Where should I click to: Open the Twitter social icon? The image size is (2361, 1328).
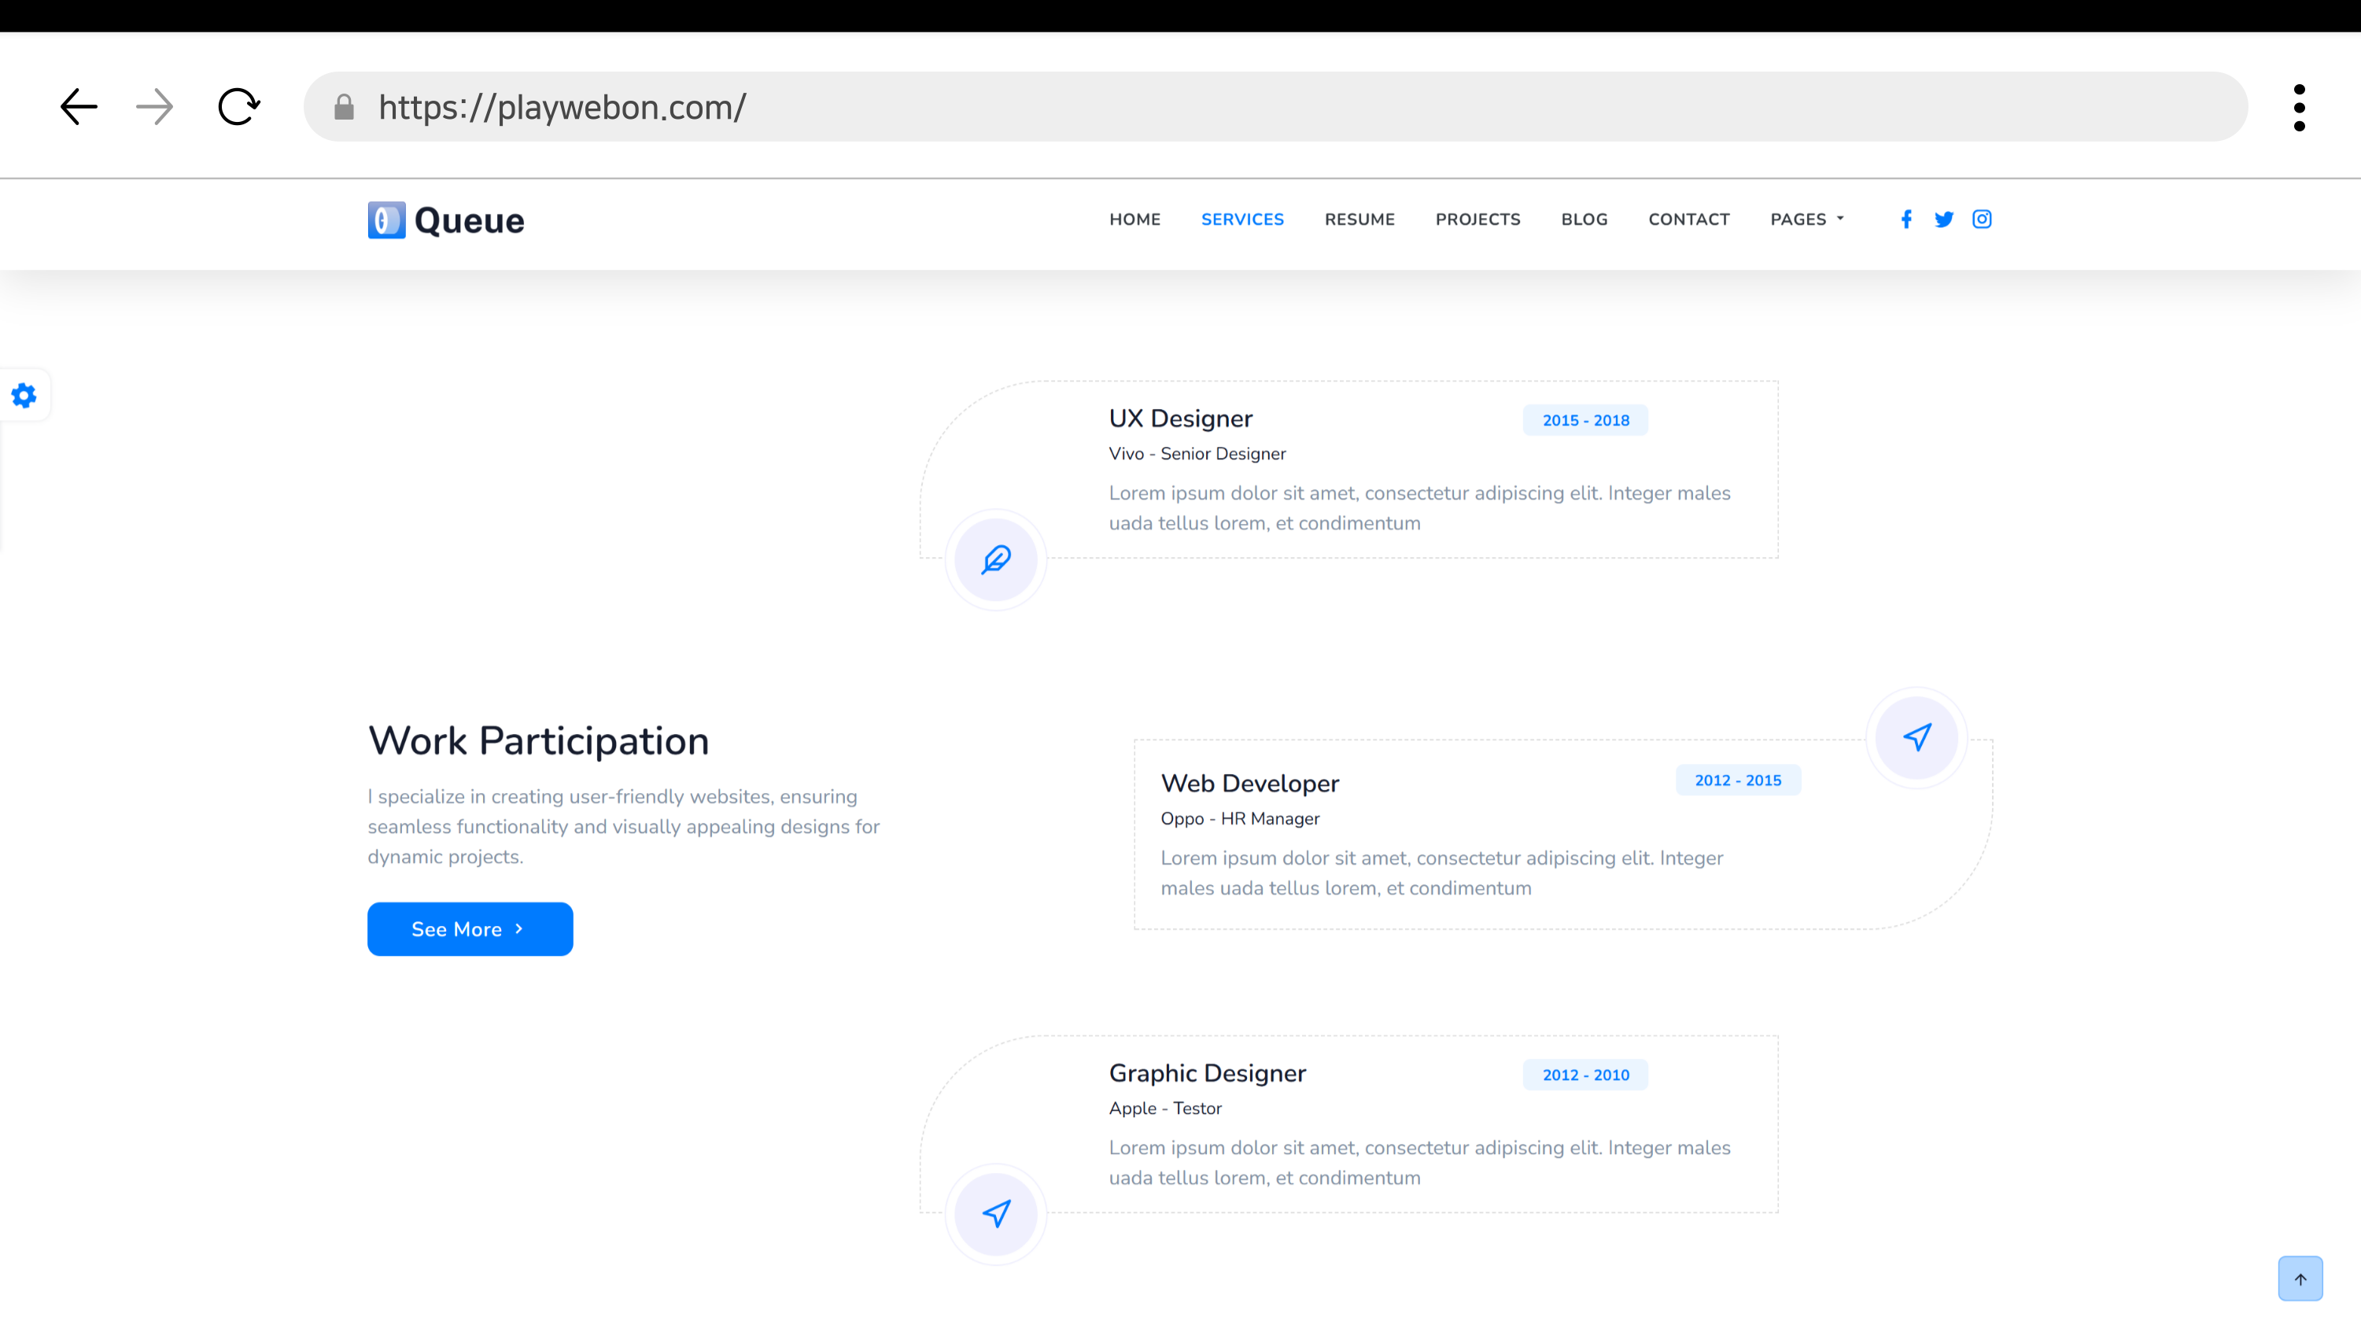click(1944, 219)
